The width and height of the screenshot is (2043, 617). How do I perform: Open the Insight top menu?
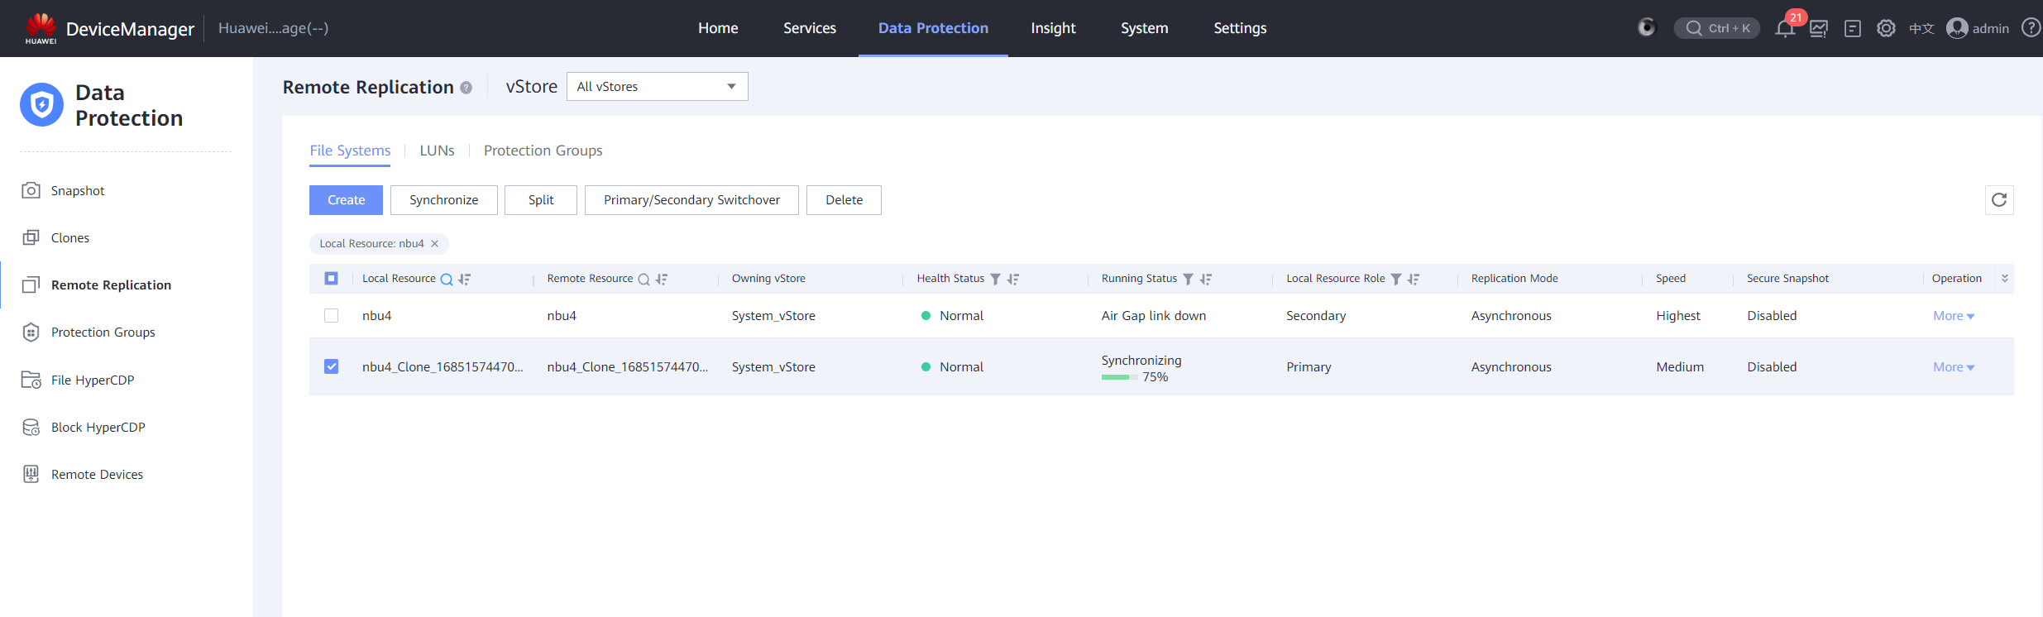click(x=1052, y=28)
